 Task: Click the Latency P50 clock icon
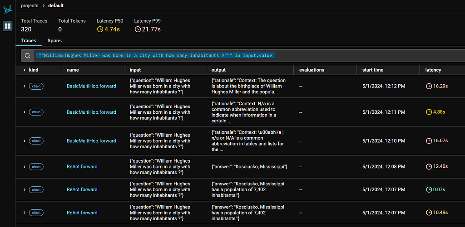point(100,29)
